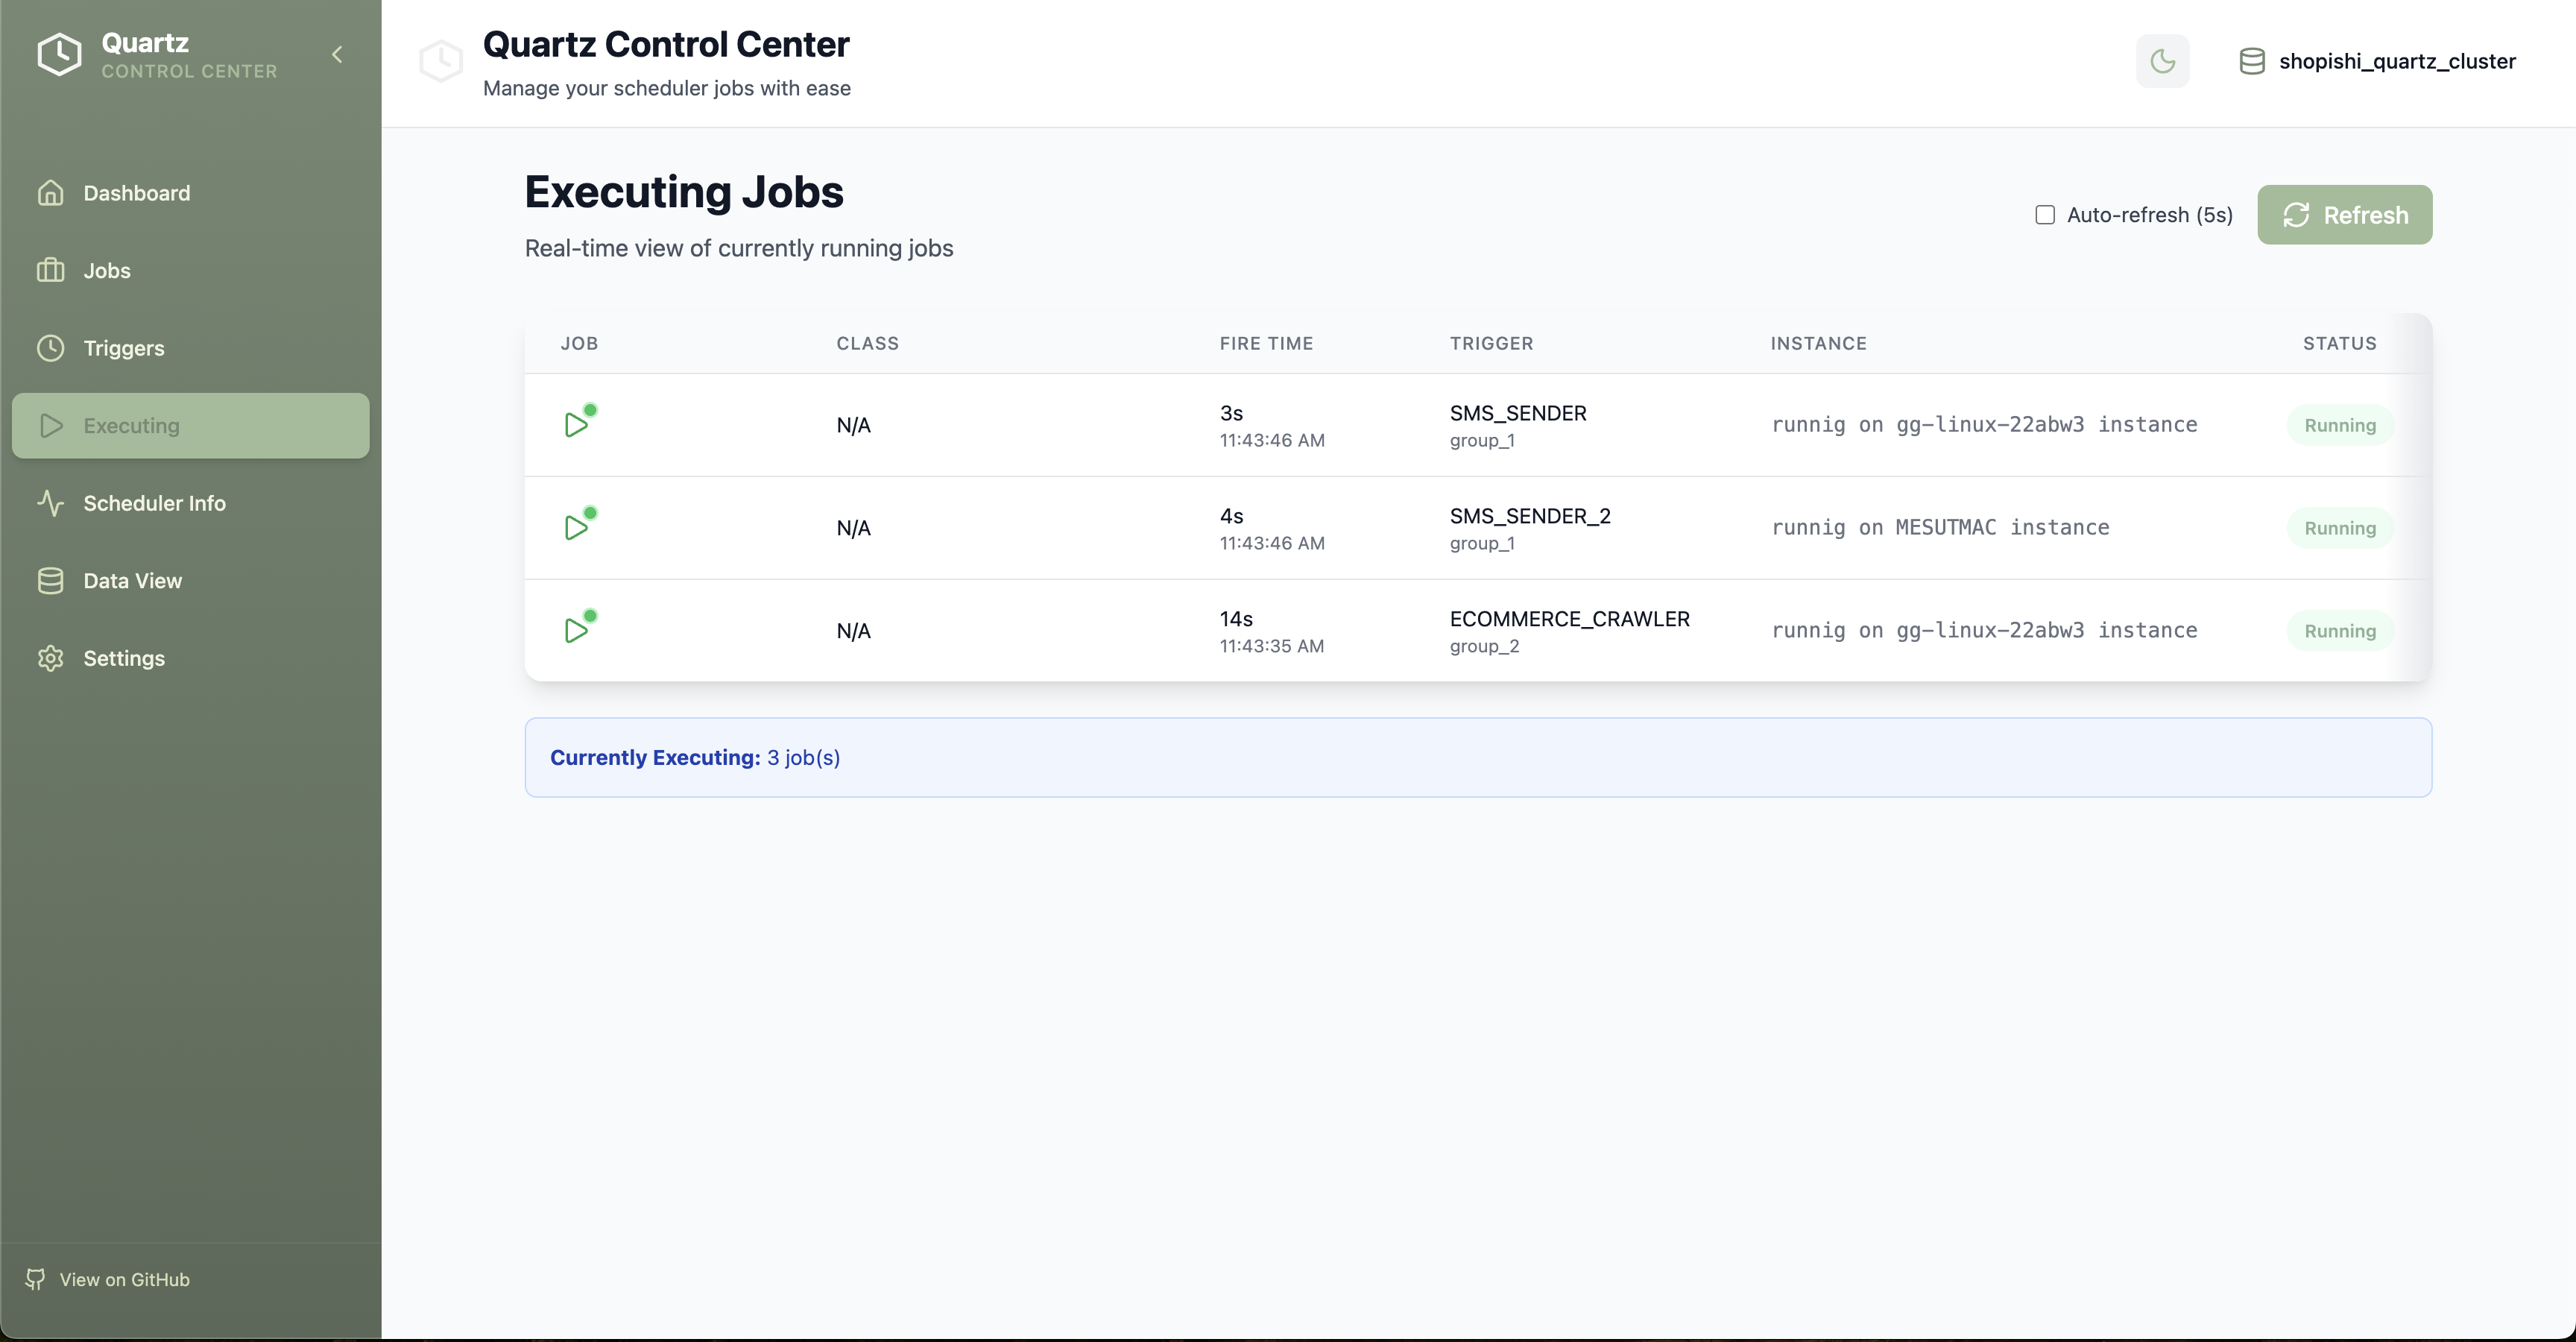Click the Currently Executing 3 job(s) banner

point(695,757)
